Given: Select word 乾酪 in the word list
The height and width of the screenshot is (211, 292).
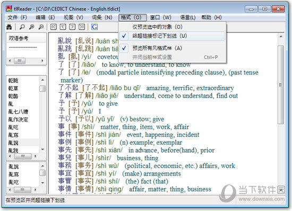Looking at the screenshot, I should tap(13, 96).
